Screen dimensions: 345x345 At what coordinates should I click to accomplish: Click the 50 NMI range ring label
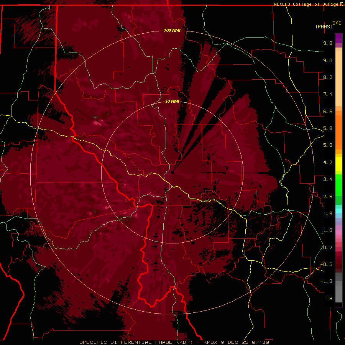(172, 101)
